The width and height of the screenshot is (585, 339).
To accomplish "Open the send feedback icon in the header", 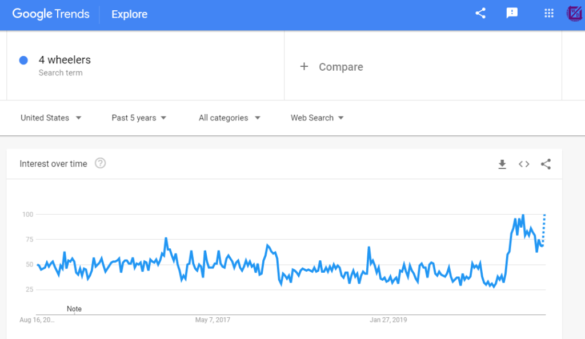I will pos(512,13).
